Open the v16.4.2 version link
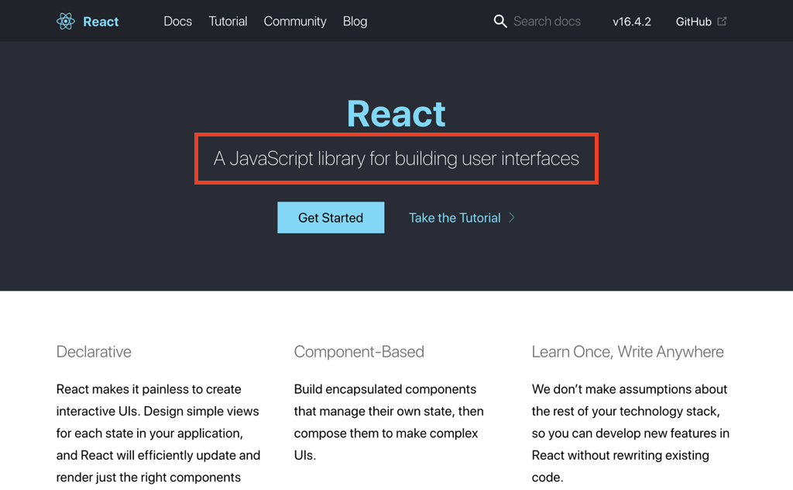The width and height of the screenshot is (793, 490). [x=631, y=22]
